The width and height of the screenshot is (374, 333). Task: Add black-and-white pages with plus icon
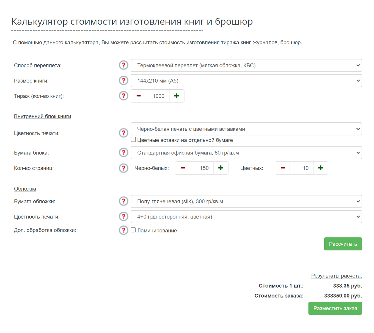(221, 168)
